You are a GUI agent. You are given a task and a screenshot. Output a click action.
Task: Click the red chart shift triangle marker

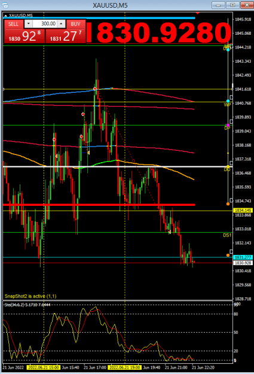click(198, 13)
